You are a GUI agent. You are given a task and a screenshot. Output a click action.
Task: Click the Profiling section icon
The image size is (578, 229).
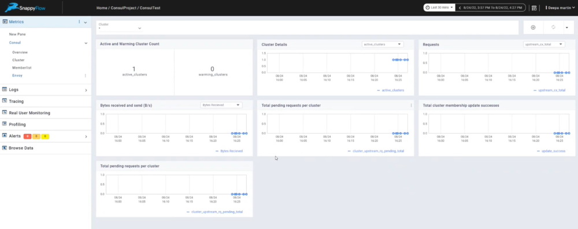coord(5,124)
